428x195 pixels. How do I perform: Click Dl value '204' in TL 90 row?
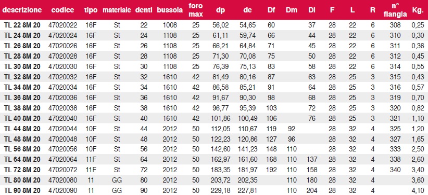tap(312, 190)
